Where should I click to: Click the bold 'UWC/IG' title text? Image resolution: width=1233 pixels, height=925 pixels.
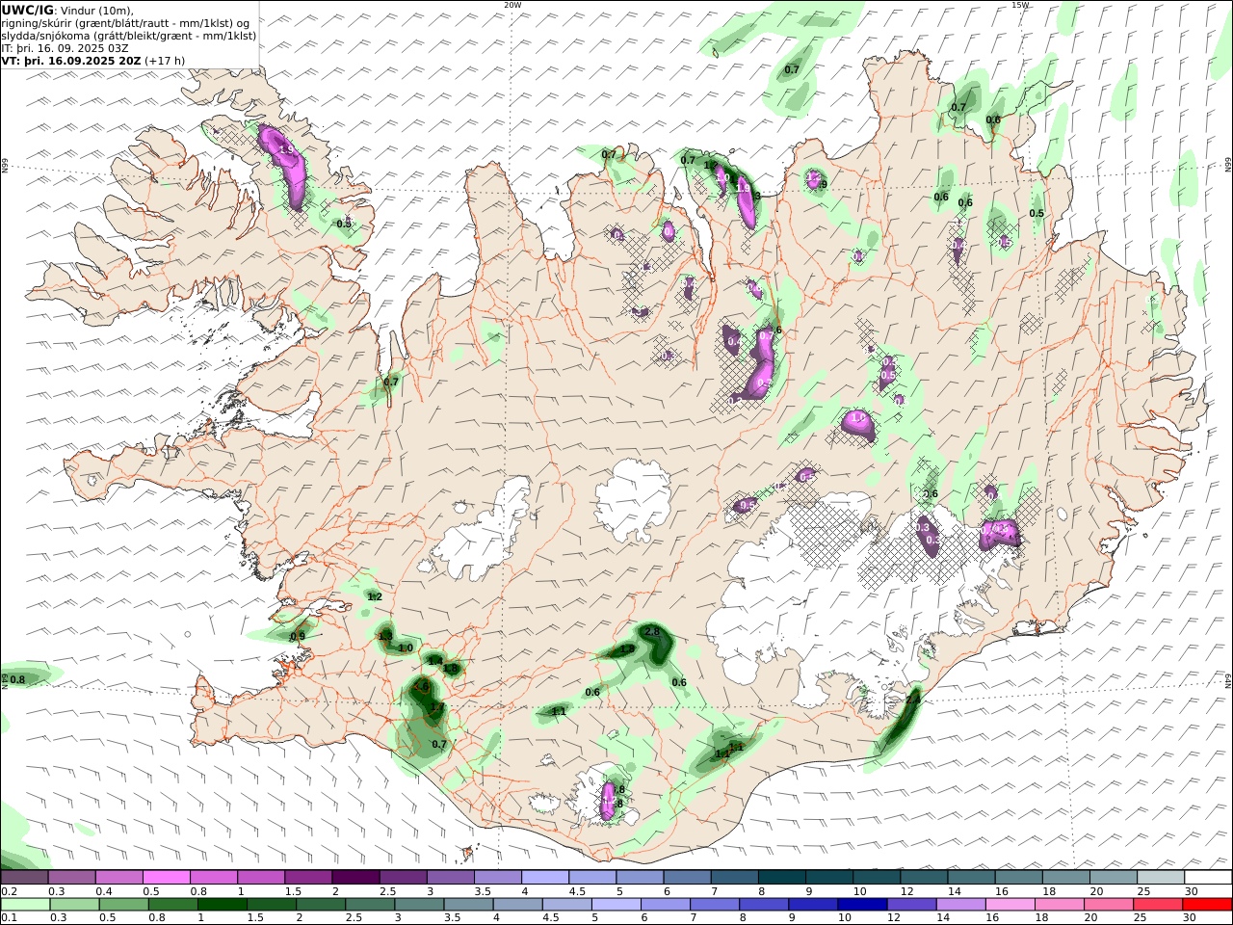[x=27, y=10]
